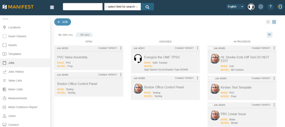The width and height of the screenshot is (285, 127).
Task: Open Boston Office Control Panel in Assigned column
Action: (164, 87)
